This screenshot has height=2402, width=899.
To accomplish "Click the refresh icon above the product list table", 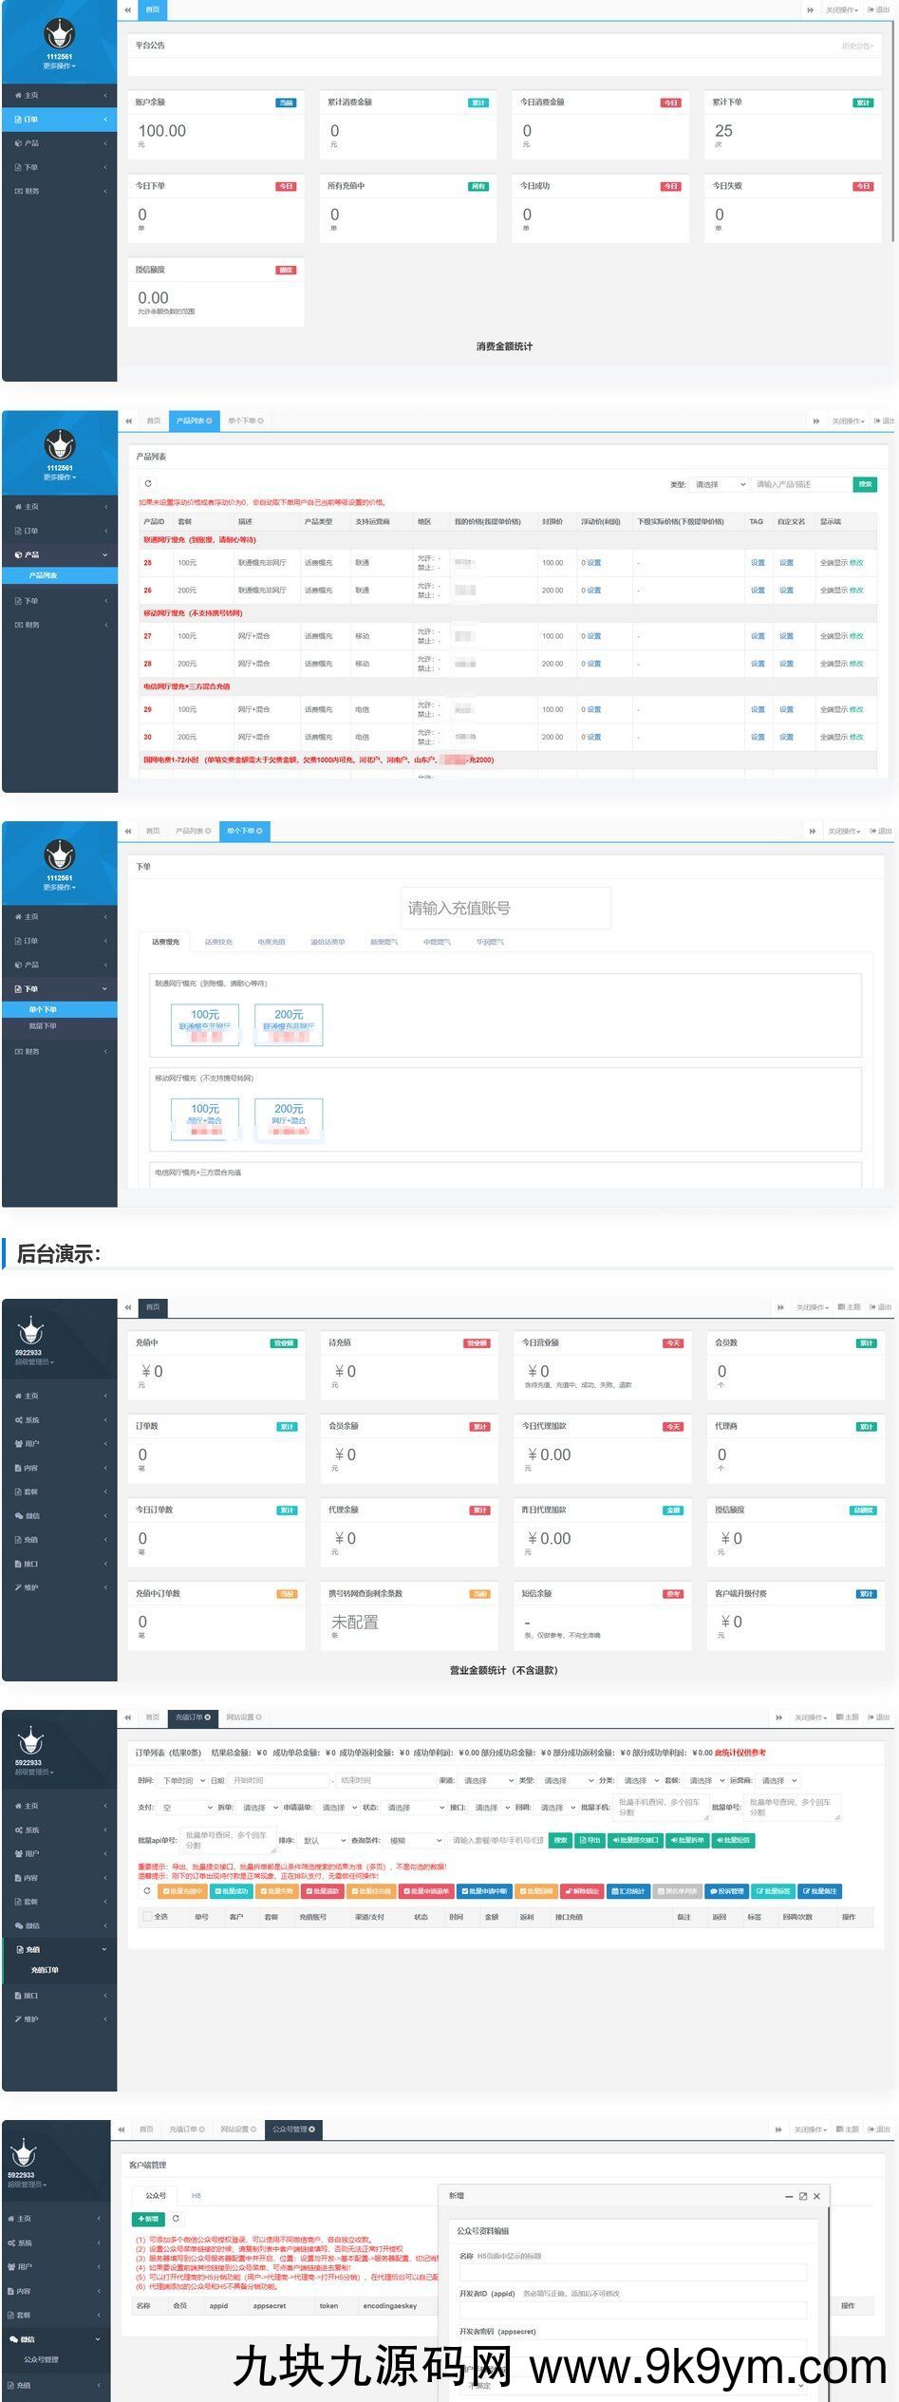I will pyautogui.click(x=148, y=483).
